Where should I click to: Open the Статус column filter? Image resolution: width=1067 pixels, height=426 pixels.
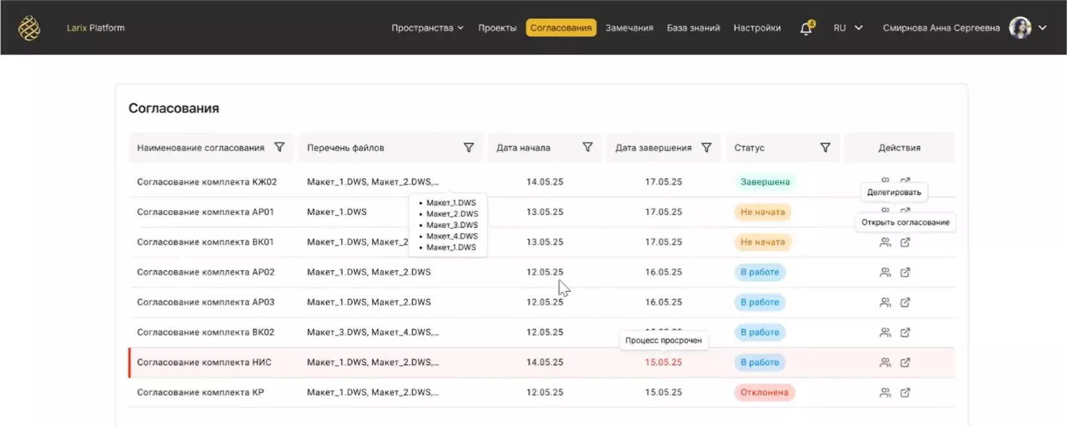tap(825, 148)
